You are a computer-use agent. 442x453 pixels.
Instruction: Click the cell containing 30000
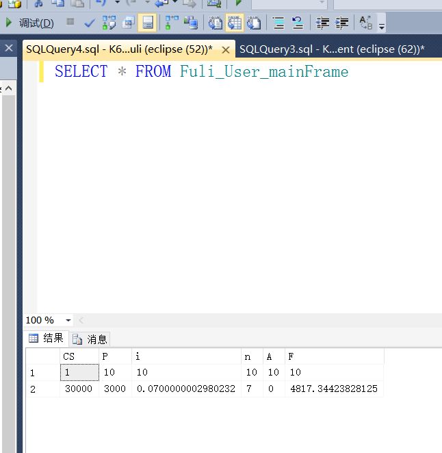pos(79,389)
